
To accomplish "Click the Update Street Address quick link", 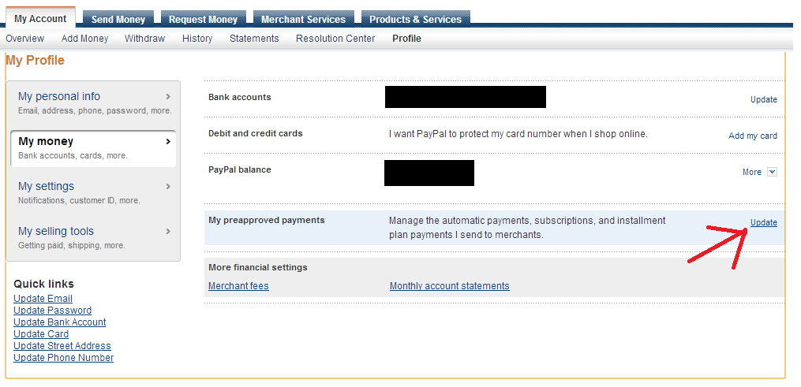I will (x=62, y=346).
